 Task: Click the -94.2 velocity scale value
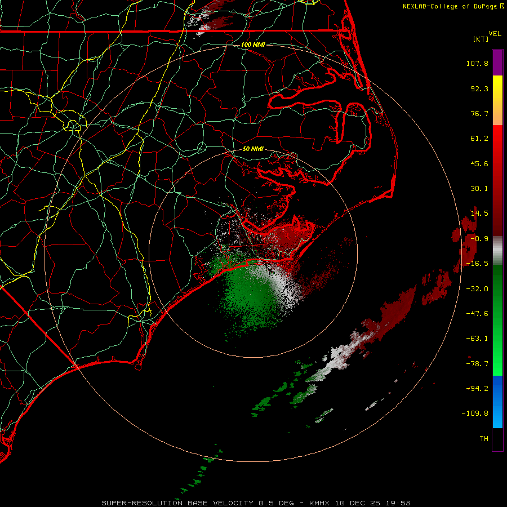477,389
